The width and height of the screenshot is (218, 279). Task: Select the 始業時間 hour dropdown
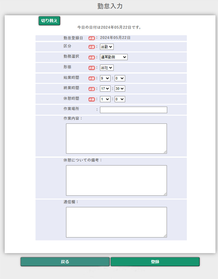[105, 78]
